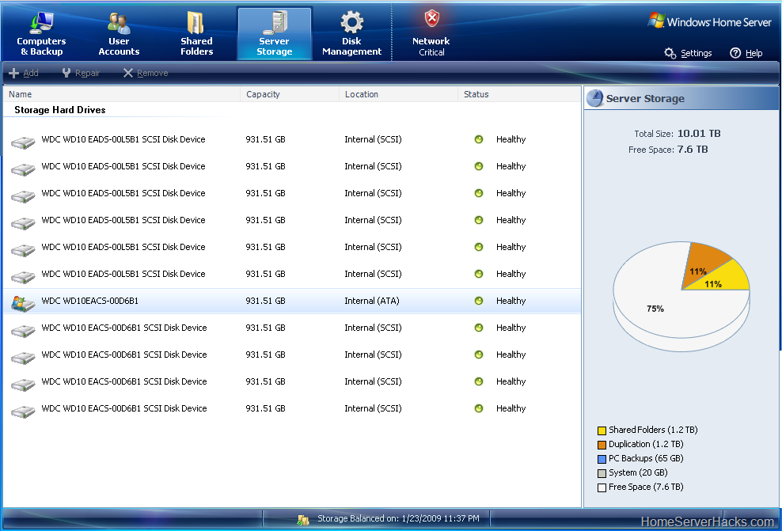Click the User Accounts people icon
Image resolution: width=782 pixels, height=531 pixels.
pos(119,23)
